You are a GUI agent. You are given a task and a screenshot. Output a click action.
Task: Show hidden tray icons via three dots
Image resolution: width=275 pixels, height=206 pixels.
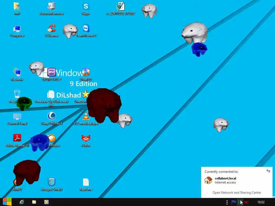227,202
